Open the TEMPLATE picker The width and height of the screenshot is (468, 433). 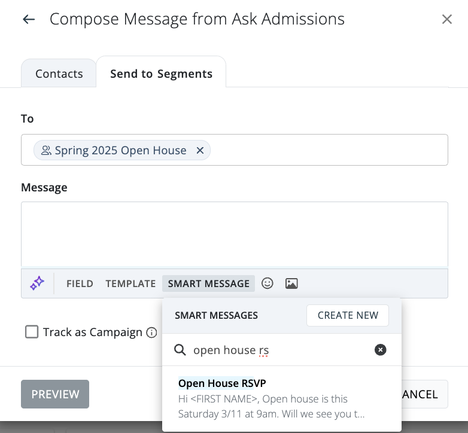click(x=130, y=283)
